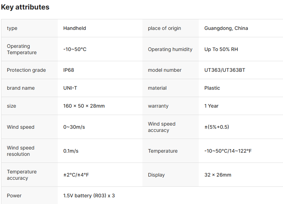Select the 'UNI-T' brand name value
This screenshot has width=283, height=204.
(70, 88)
